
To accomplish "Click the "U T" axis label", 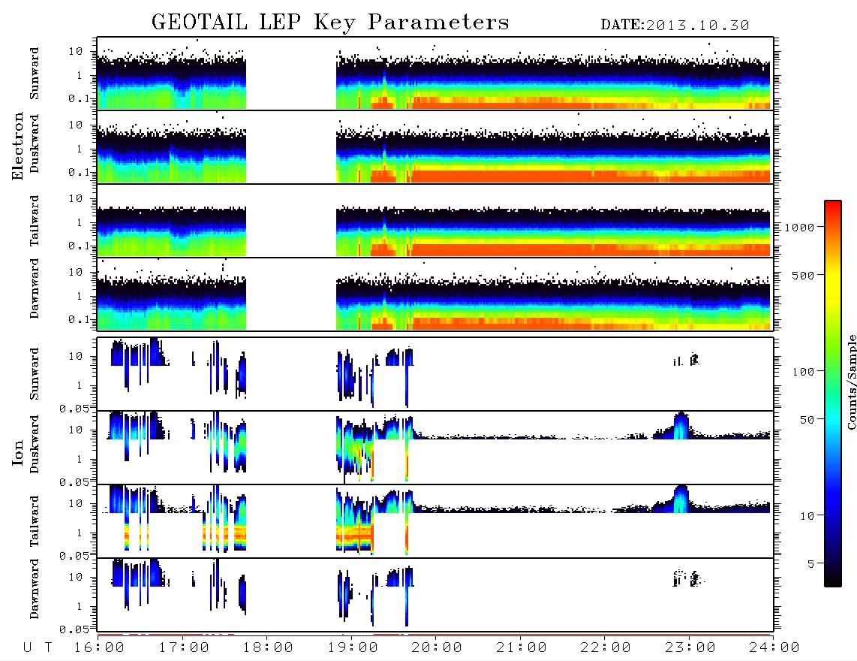I will click(38, 648).
